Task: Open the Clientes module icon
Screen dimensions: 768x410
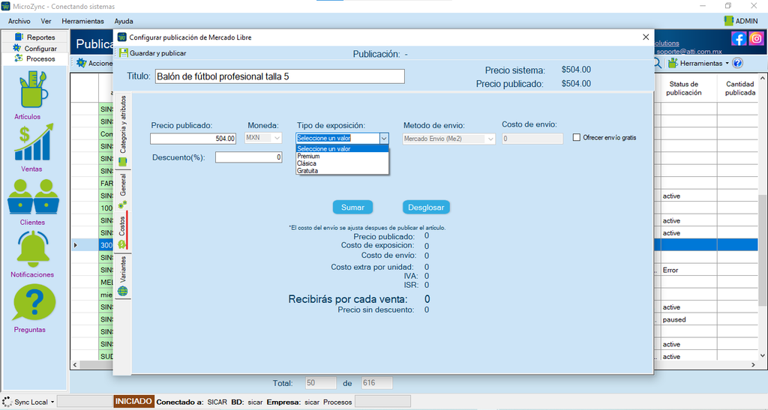Action: click(x=33, y=196)
